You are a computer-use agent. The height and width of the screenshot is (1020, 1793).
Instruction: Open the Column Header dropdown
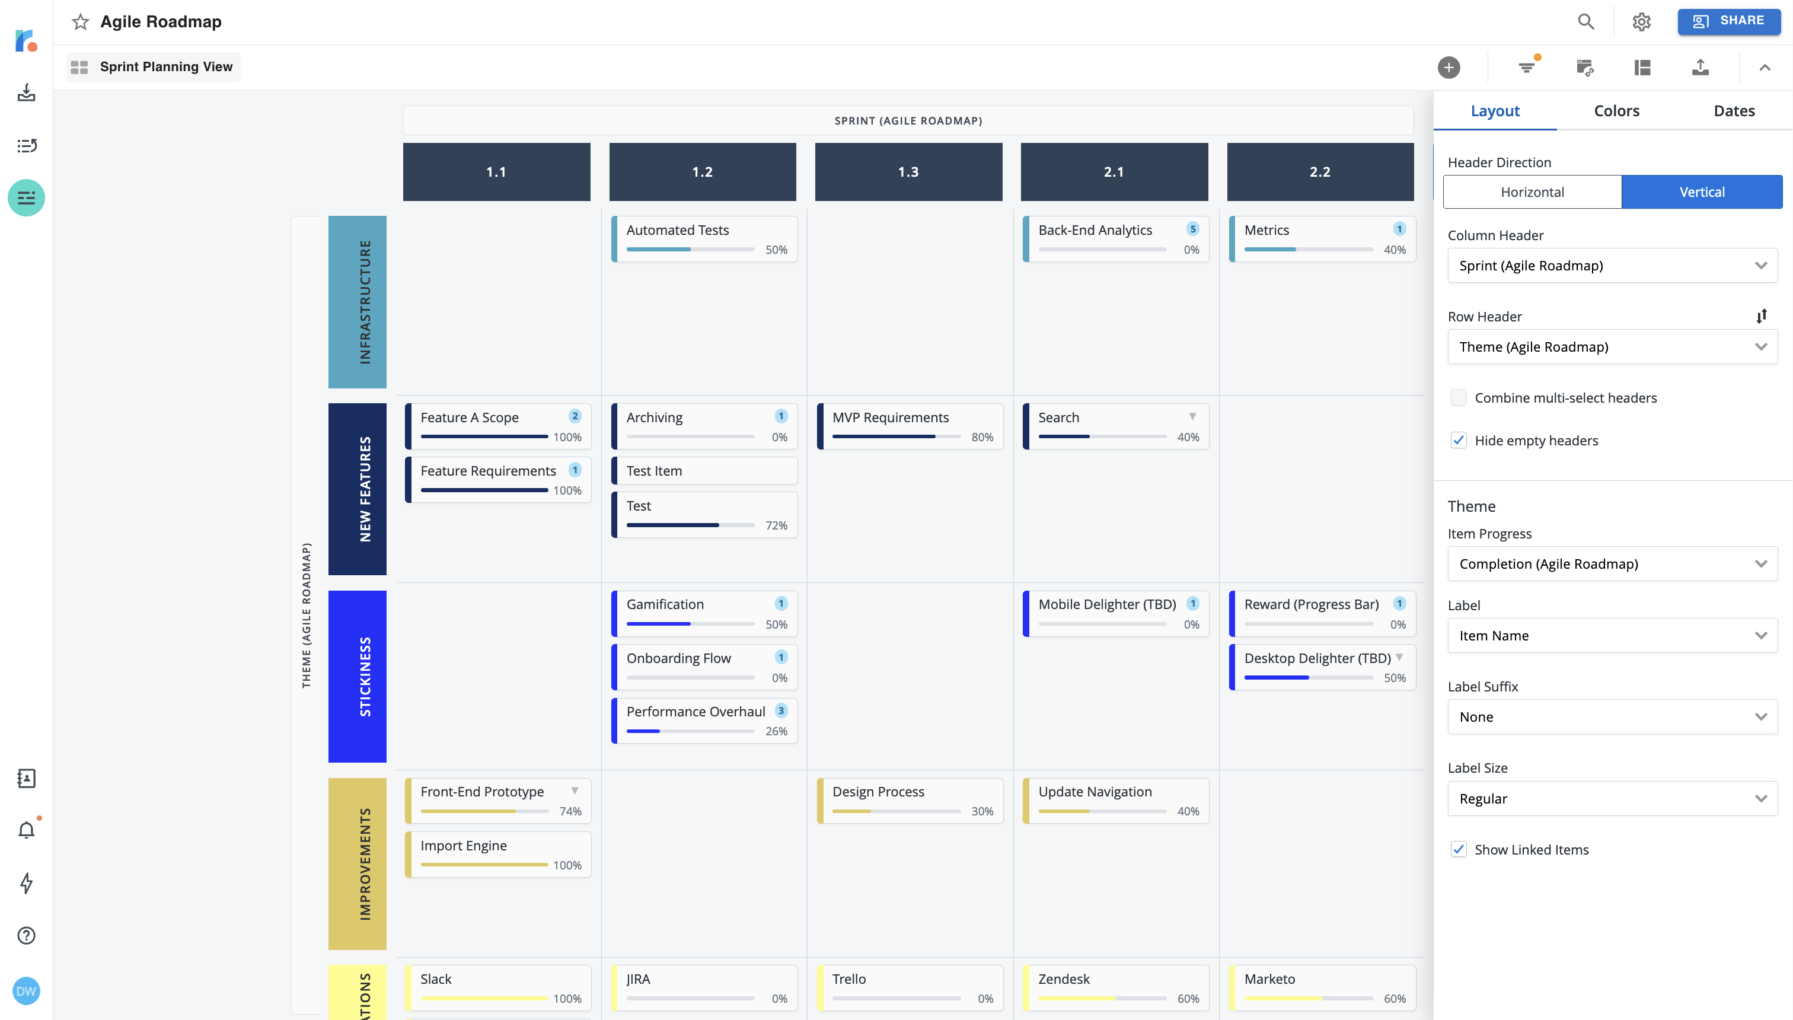point(1612,266)
